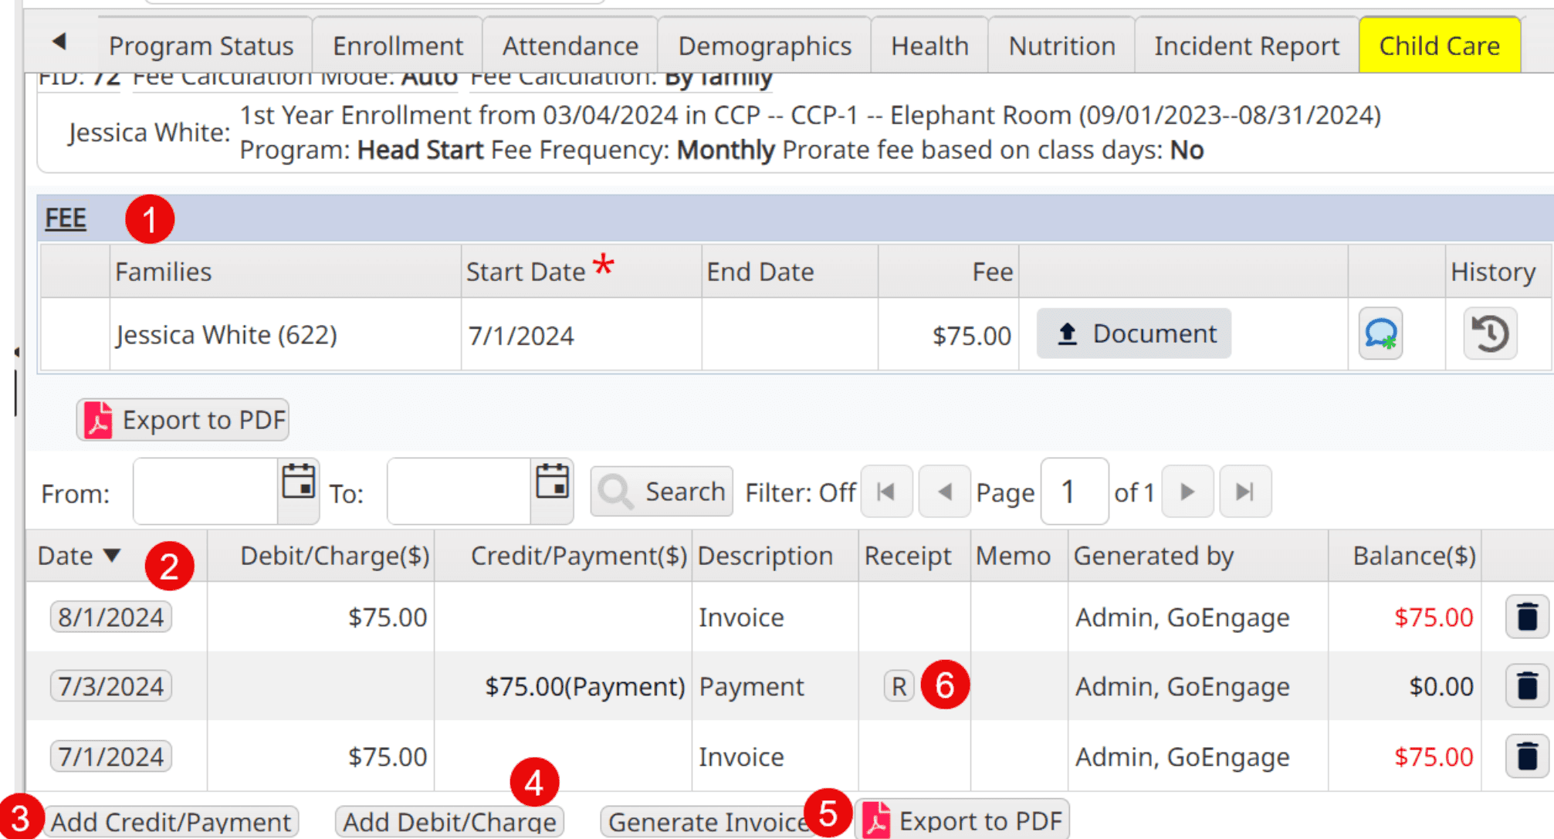The width and height of the screenshot is (1554, 839).
Task: Open the comment icon for Jessica White fee
Action: click(x=1380, y=334)
